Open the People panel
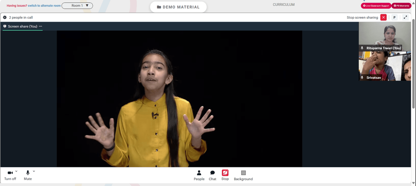The width and height of the screenshot is (416, 186). coord(199,175)
